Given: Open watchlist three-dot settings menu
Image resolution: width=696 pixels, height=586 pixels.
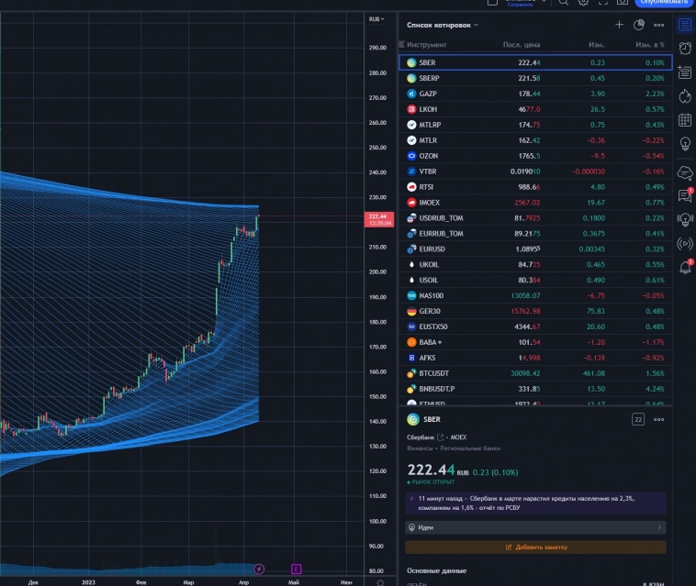Looking at the screenshot, I should 658,25.
